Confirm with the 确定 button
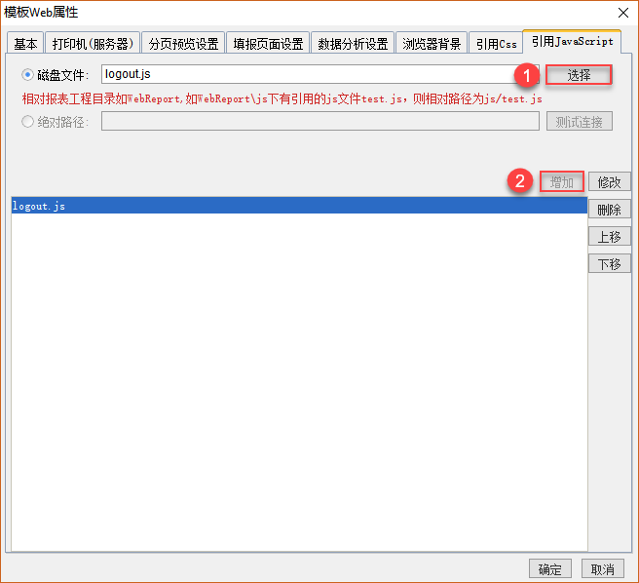 click(x=549, y=568)
